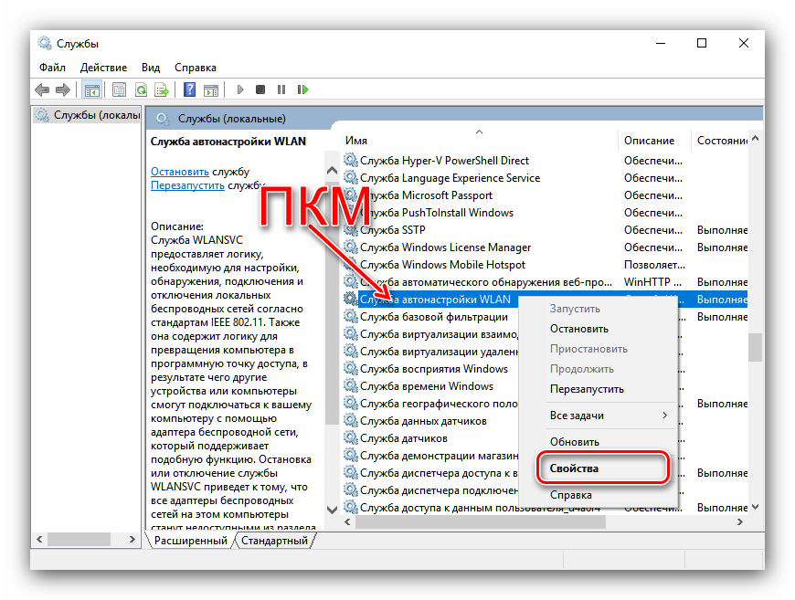The width and height of the screenshot is (795, 600).
Task: Click the services list vertical scrollbar thumb
Action: point(754,347)
